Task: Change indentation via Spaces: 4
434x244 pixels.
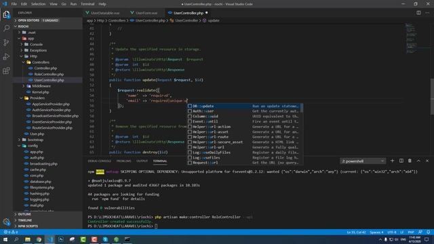Action: click(376, 232)
